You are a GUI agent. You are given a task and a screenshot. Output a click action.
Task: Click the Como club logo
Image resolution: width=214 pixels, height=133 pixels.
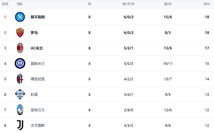20,94
